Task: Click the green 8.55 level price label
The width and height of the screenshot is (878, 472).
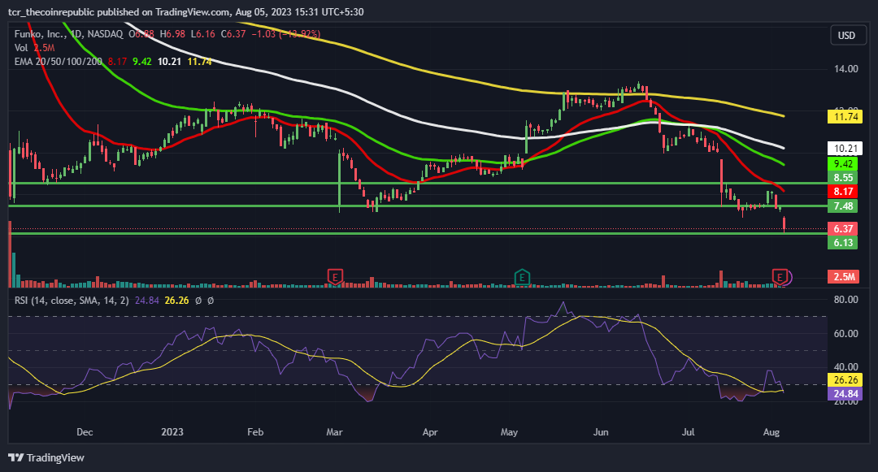Action: [x=843, y=178]
